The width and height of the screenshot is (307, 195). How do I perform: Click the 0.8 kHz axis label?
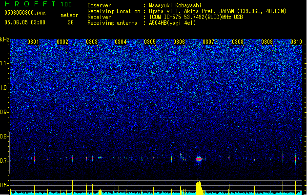tap(4, 136)
